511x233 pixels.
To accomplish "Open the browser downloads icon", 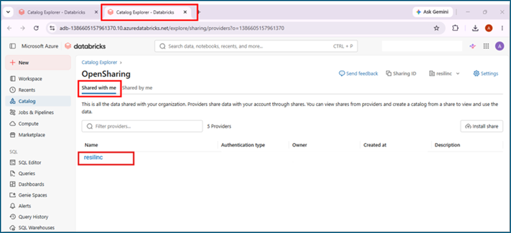I will coord(475,28).
